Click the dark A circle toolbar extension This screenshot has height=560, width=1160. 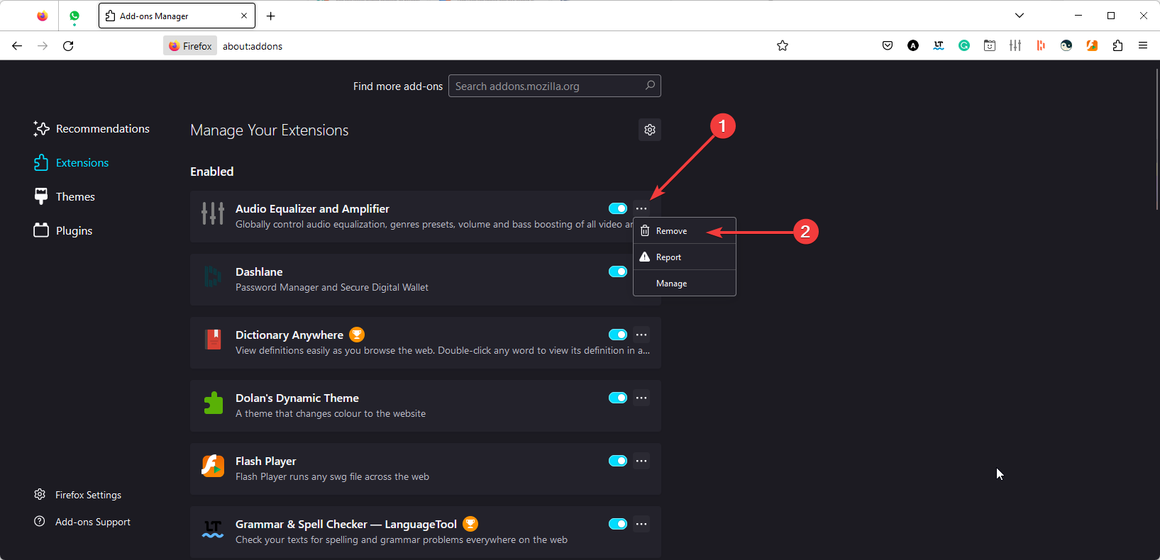(913, 45)
